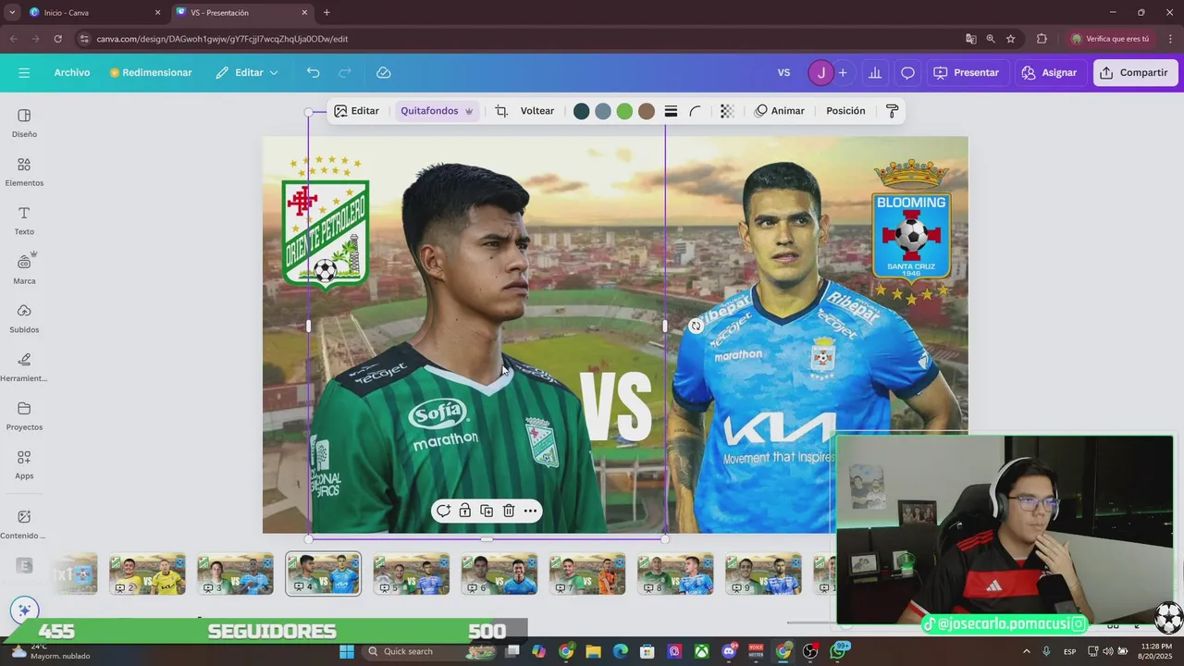Open the Marca sidebar panel
1184x666 pixels.
tap(24, 269)
